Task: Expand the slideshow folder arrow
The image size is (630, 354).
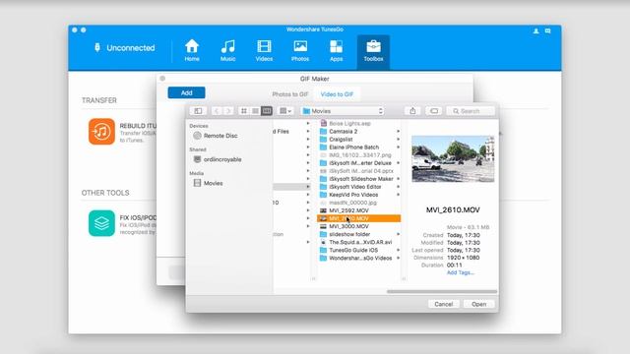Action: [x=398, y=234]
